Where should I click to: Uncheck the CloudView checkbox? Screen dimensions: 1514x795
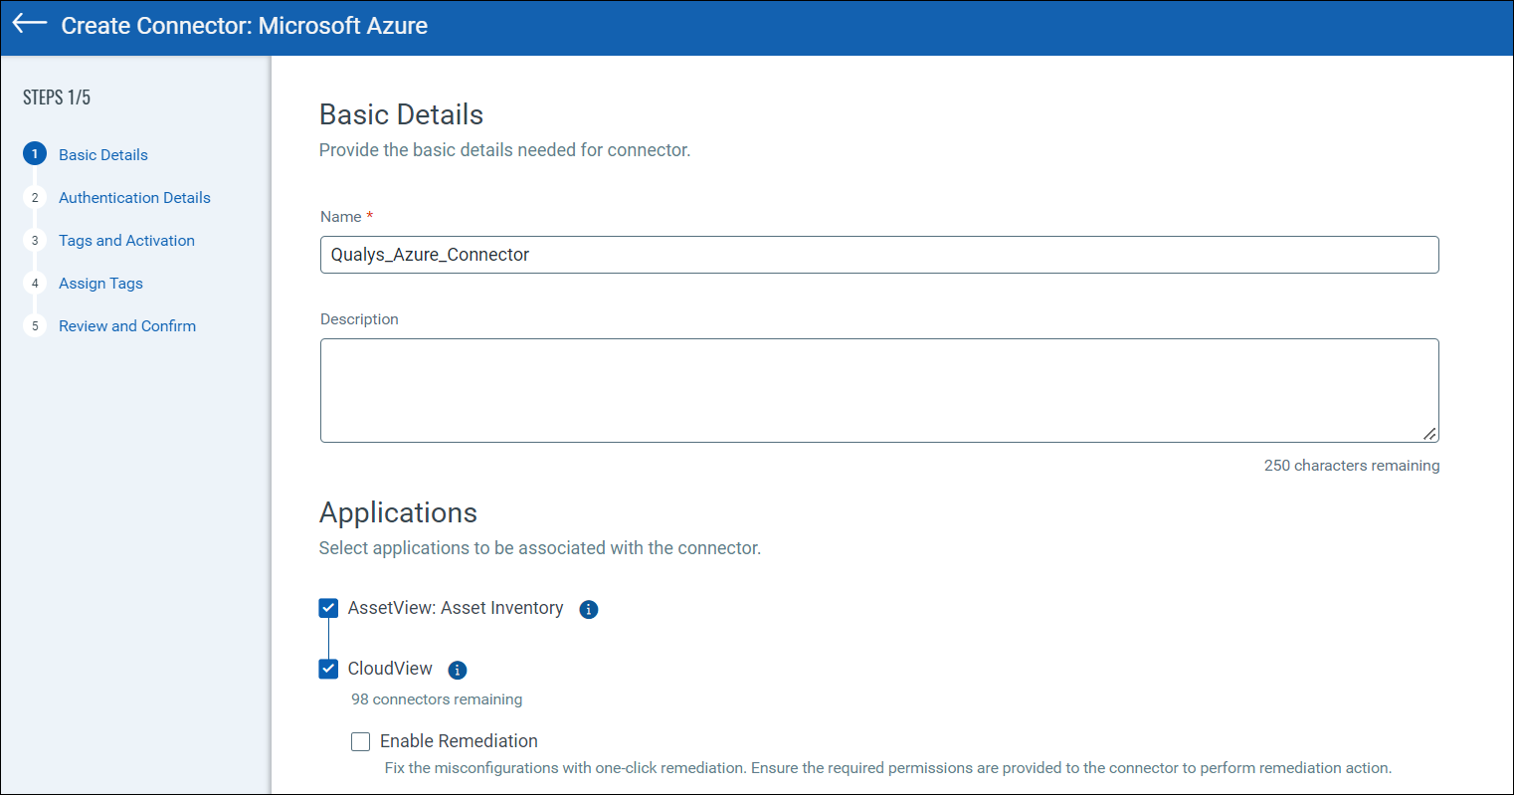pyautogui.click(x=328, y=669)
